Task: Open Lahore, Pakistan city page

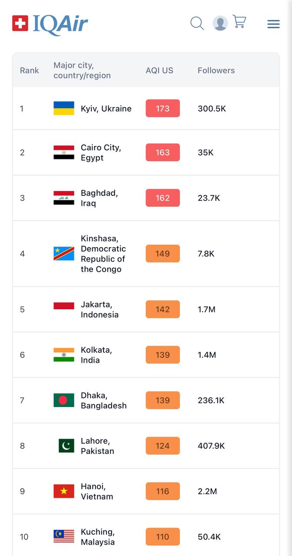Action: tap(97, 446)
